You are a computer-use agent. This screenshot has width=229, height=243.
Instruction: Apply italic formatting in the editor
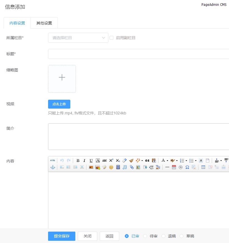point(84,161)
